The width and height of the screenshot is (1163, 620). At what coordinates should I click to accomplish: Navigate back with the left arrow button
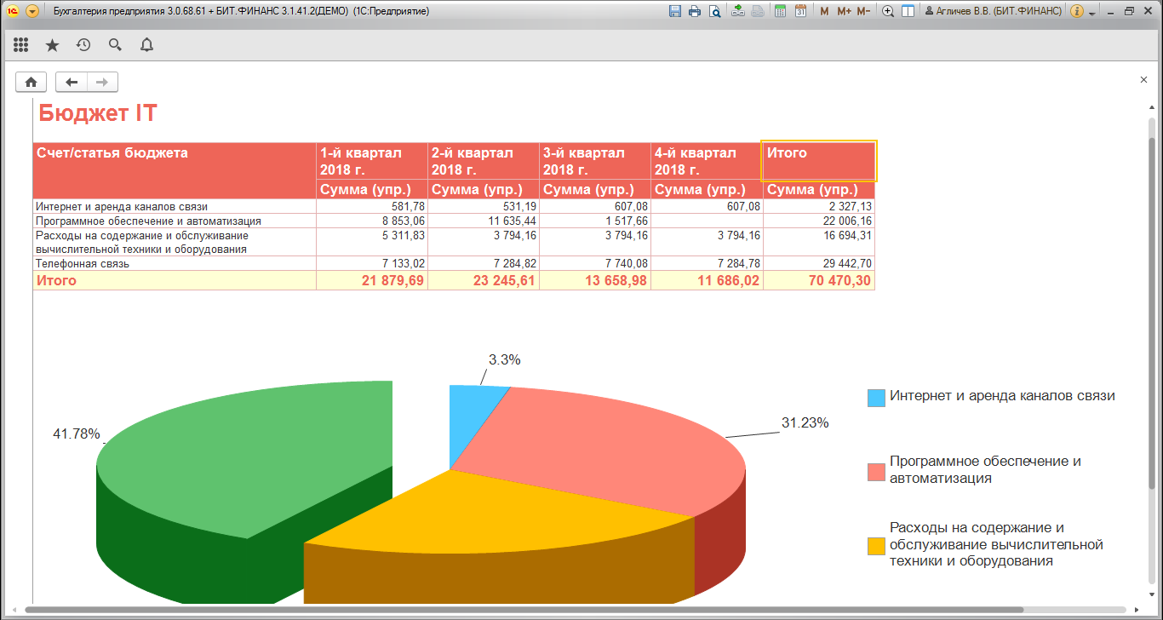(72, 82)
